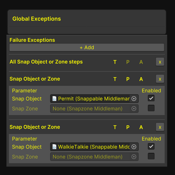Remove the Permit Snap Object exception
This screenshot has width=175, height=175.
click(x=160, y=79)
